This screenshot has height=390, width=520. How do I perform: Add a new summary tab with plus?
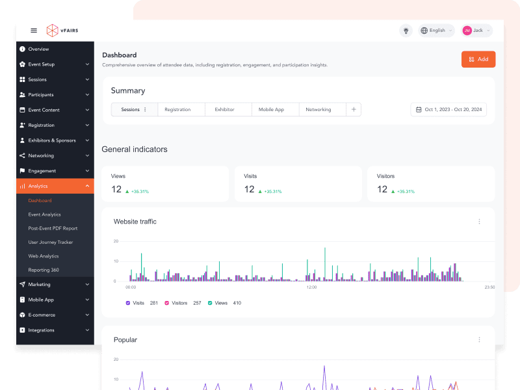coord(354,109)
